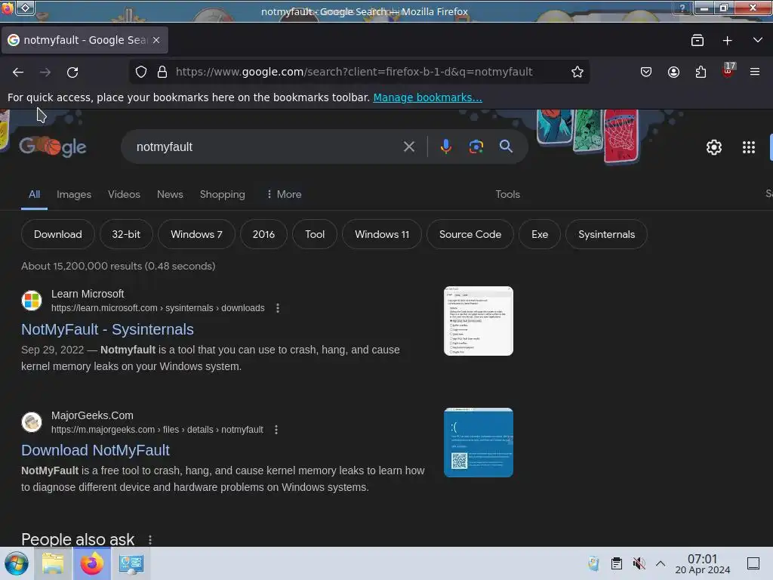Image resolution: width=773 pixels, height=580 pixels.
Task: Click the MajorGeeks site icon
Action: coord(32,422)
